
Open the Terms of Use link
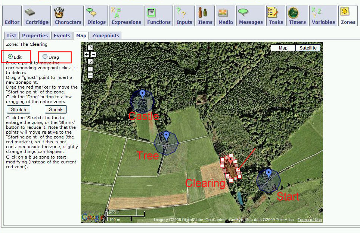[310, 220]
